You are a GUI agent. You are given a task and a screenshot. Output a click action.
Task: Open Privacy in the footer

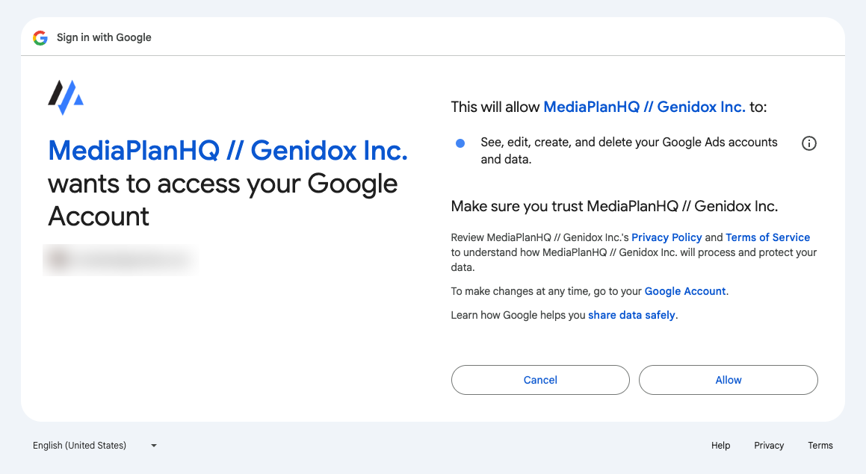(x=769, y=446)
